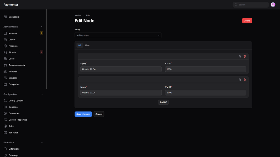Switch to the OS tab
The image size is (280, 157).
(x=80, y=45)
